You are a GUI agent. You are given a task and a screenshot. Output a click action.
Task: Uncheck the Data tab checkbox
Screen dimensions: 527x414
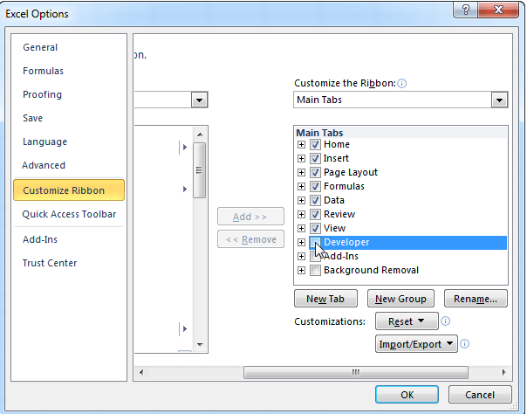[x=315, y=200]
